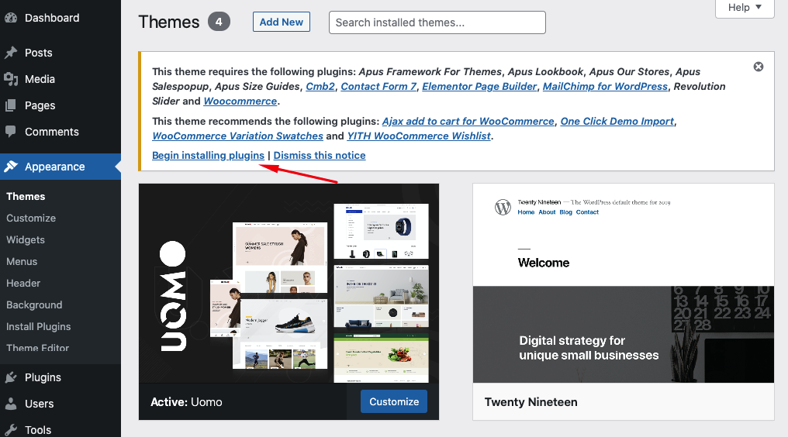The image size is (788, 437).
Task: Open the Contact Form 7 plugin link
Action: coord(378,86)
